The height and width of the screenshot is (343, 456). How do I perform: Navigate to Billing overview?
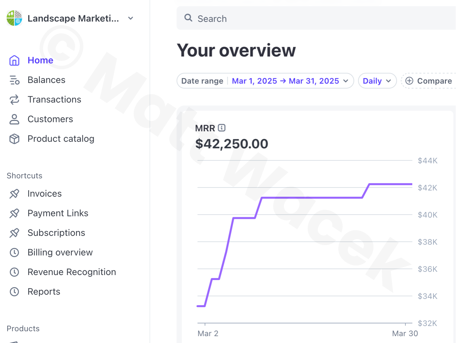point(60,253)
